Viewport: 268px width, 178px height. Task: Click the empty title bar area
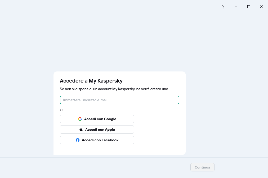click(106, 7)
